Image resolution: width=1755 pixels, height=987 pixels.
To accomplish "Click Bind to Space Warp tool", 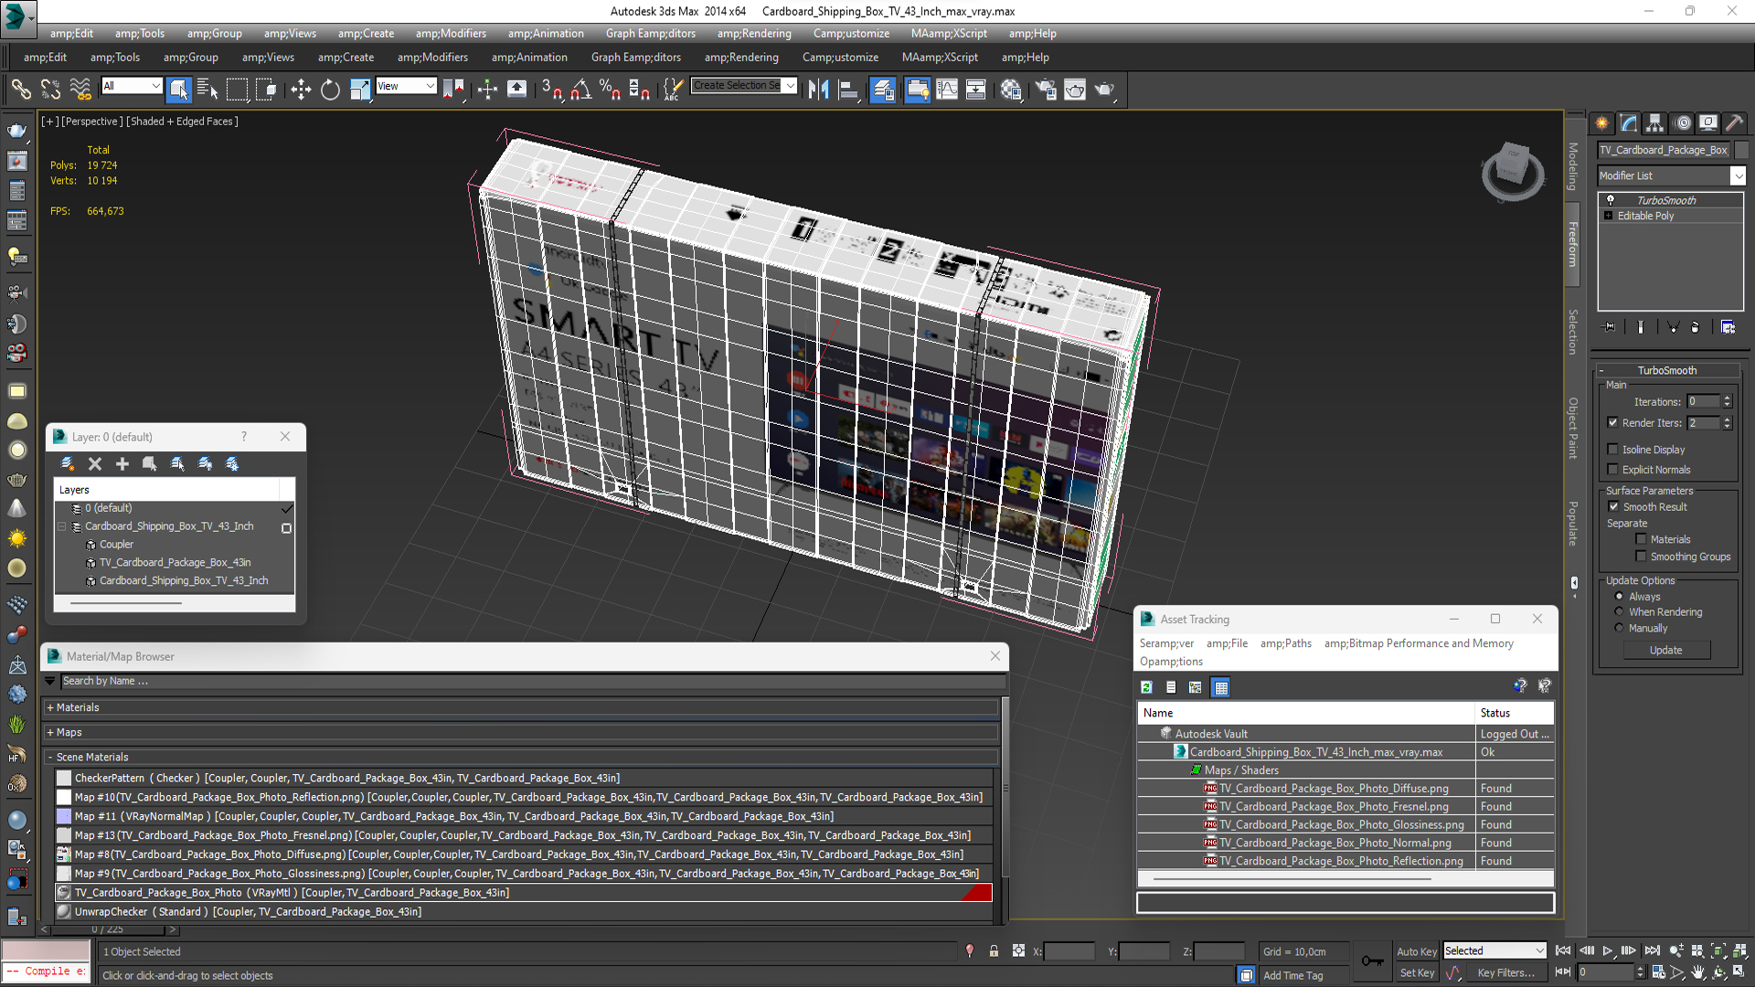I will [x=80, y=89].
